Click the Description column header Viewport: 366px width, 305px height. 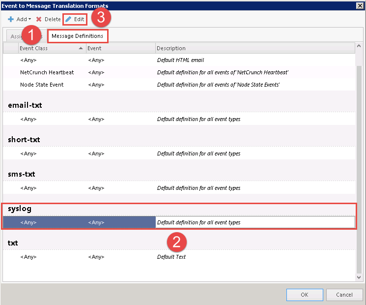click(255, 48)
